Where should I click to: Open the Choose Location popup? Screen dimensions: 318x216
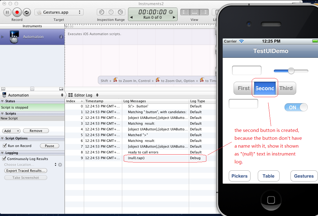[x=31, y=165]
